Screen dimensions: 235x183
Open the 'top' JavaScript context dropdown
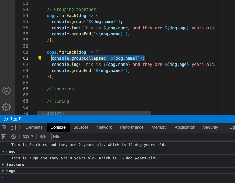pos(28,136)
